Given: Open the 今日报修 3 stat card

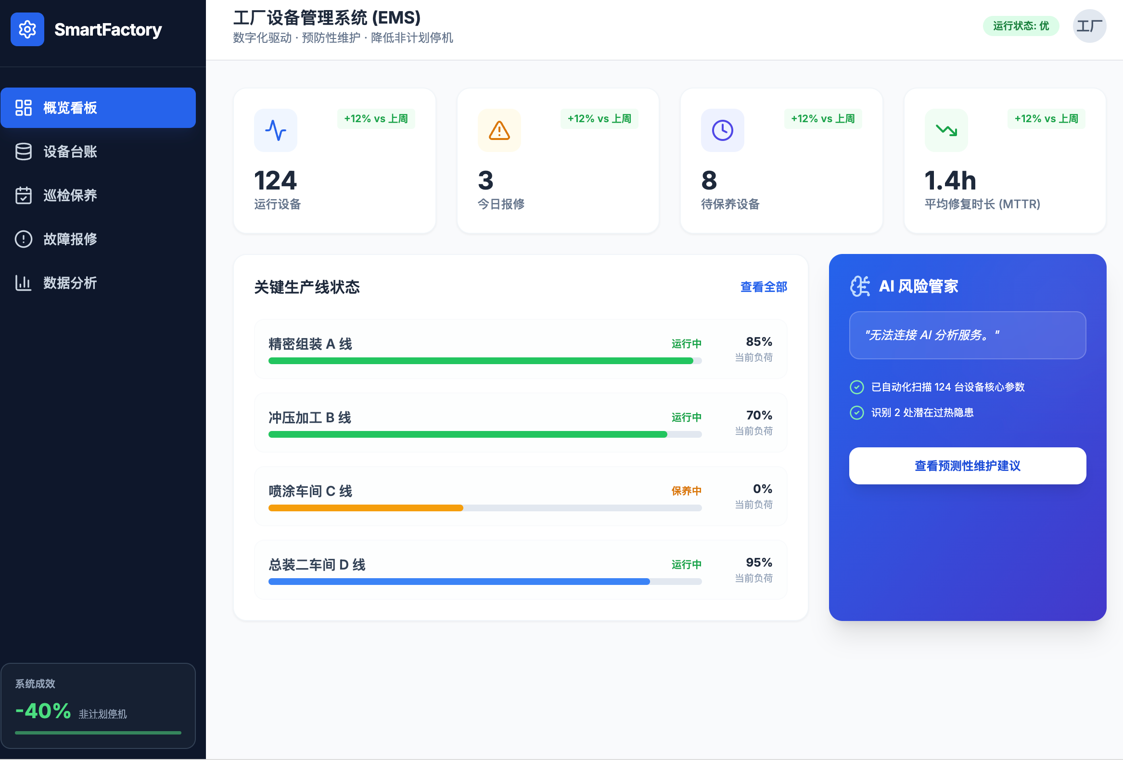Looking at the screenshot, I should click(558, 161).
